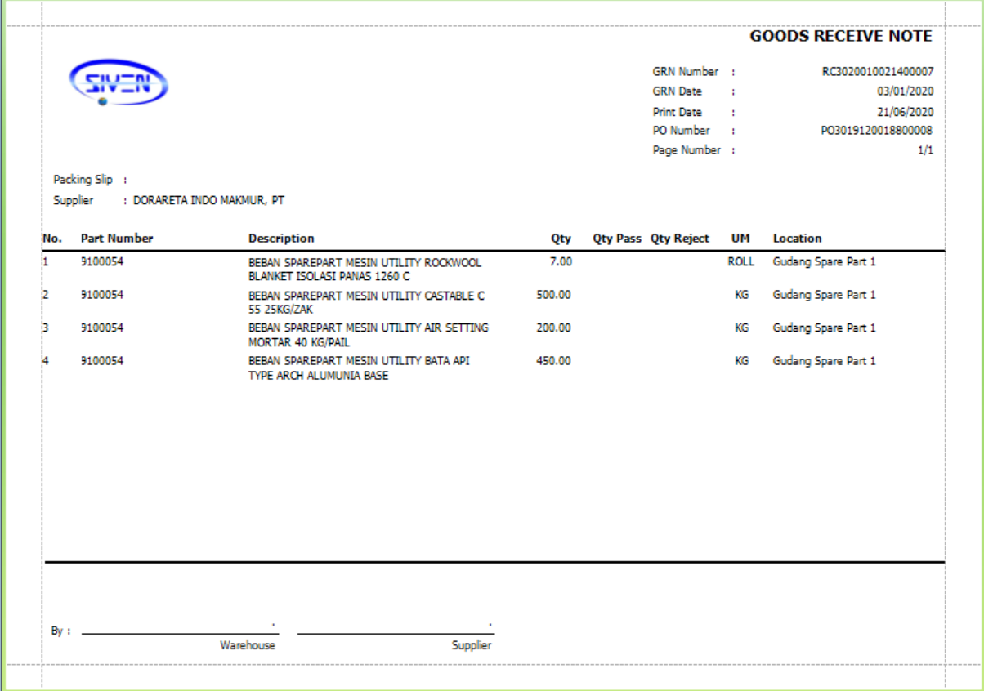Select part number 9100054 in row 3

pyautogui.click(x=102, y=328)
